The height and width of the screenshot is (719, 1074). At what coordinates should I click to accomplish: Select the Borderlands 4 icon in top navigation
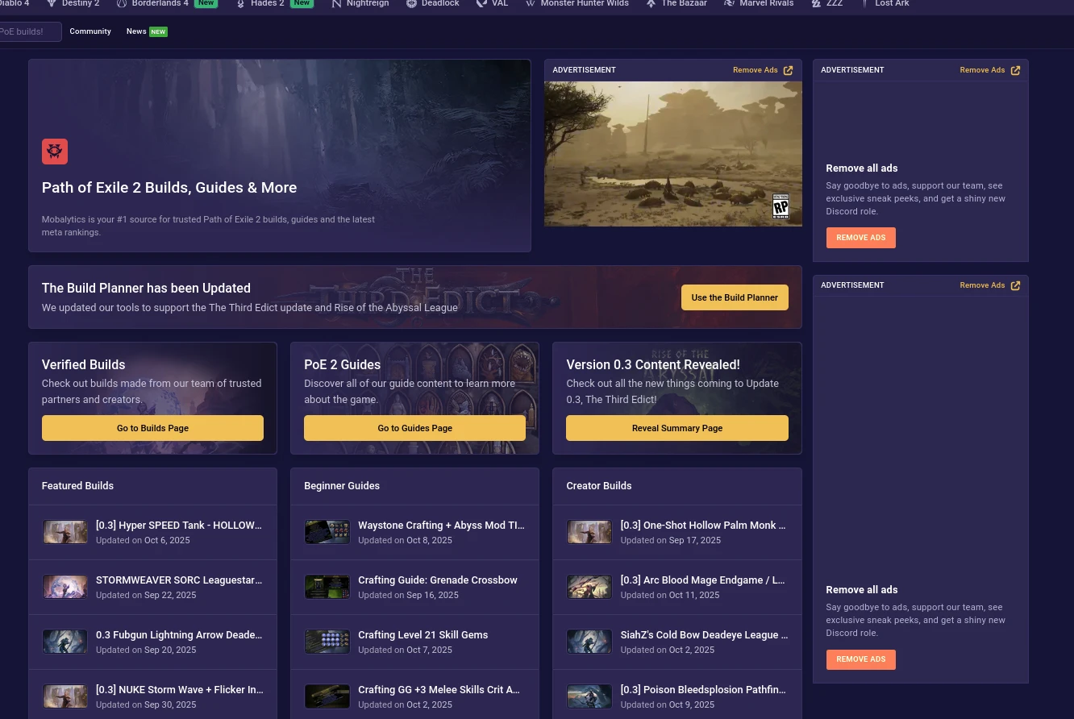coord(123,4)
